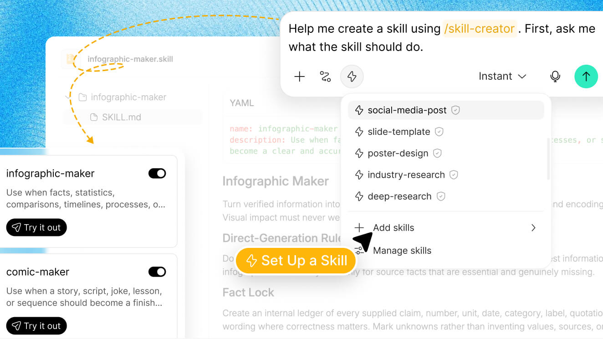Image resolution: width=603 pixels, height=339 pixels.
Task: Click the verified shield beside social-media-post
Action: pyautogui.click(x=455, y=110)
